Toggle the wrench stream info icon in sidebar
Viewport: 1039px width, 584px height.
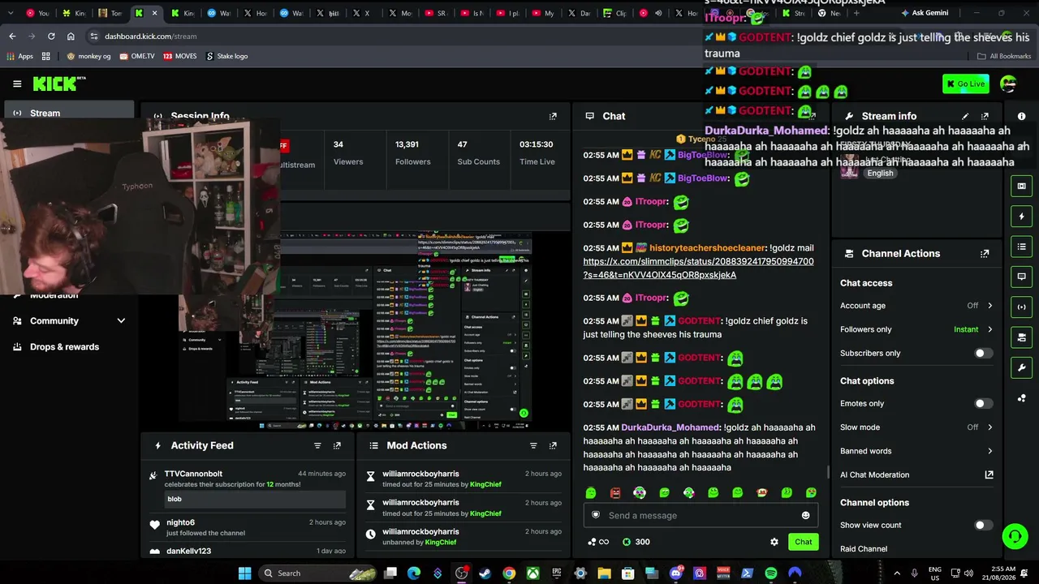click(x=1022, y=367)
